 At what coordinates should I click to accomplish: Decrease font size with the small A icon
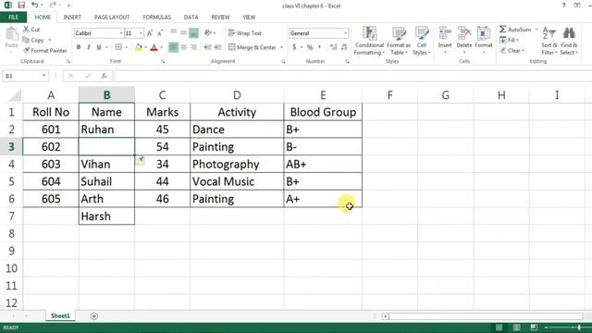tap(160, 33)
